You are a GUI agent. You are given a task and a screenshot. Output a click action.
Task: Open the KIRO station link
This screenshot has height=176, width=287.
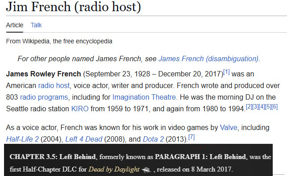(80, 109)
